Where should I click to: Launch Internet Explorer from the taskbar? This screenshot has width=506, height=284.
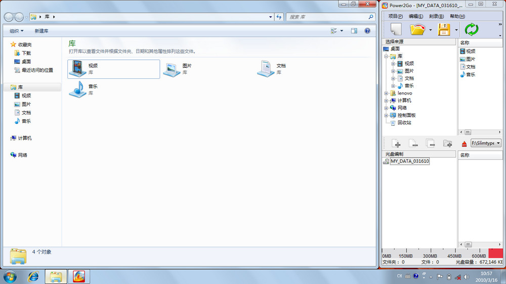coord(33,276)
